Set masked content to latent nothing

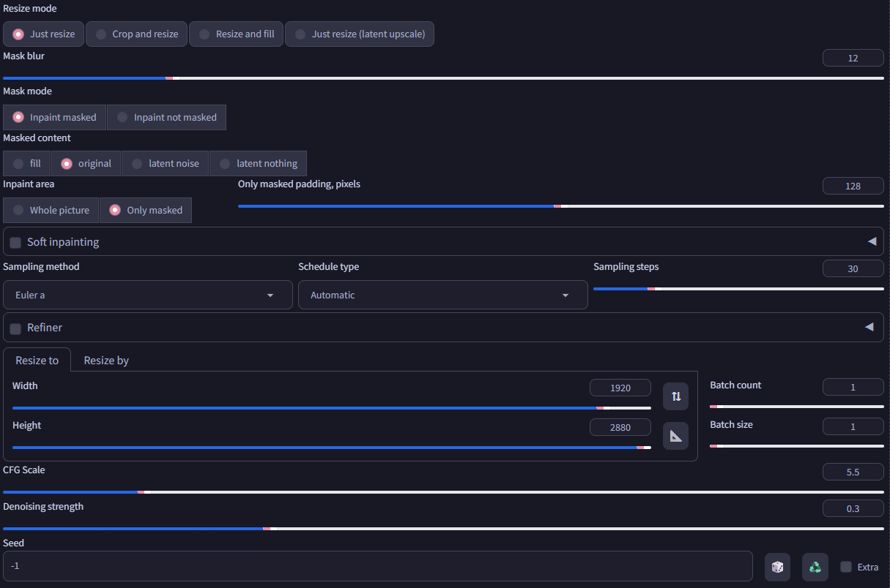point(258,163)
